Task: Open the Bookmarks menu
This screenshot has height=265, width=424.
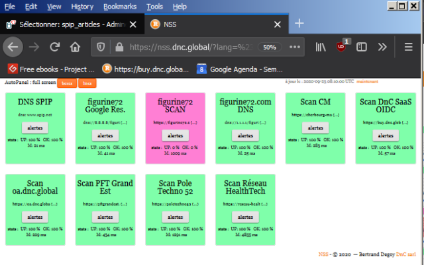Action: pos(120,7)
